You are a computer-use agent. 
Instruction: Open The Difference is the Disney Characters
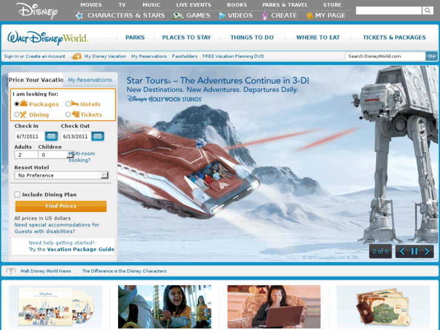point(124,271)
